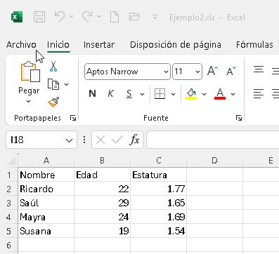This screenshot has width=279, height=254.
Task: Select the cell with value 1.77
Action: click(x=159, y=189)
